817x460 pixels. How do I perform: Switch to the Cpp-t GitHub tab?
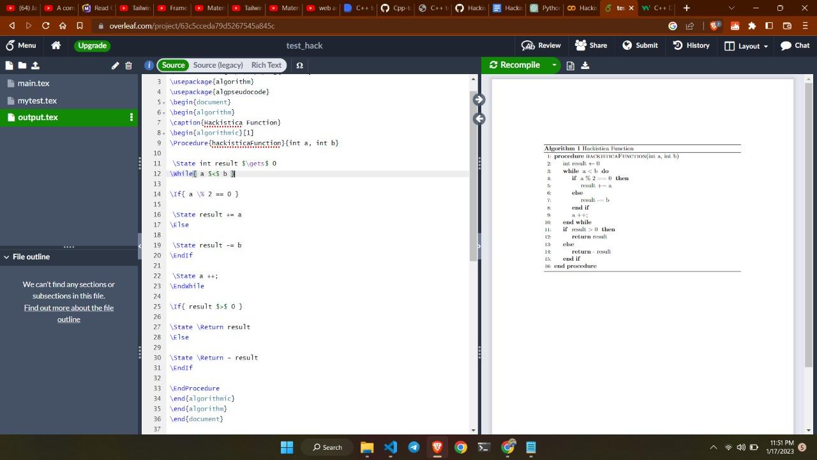point(396,8)
